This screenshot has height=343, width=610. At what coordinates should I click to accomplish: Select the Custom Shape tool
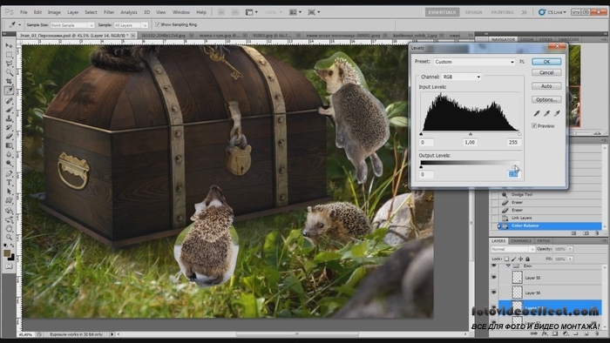[9, 200]
